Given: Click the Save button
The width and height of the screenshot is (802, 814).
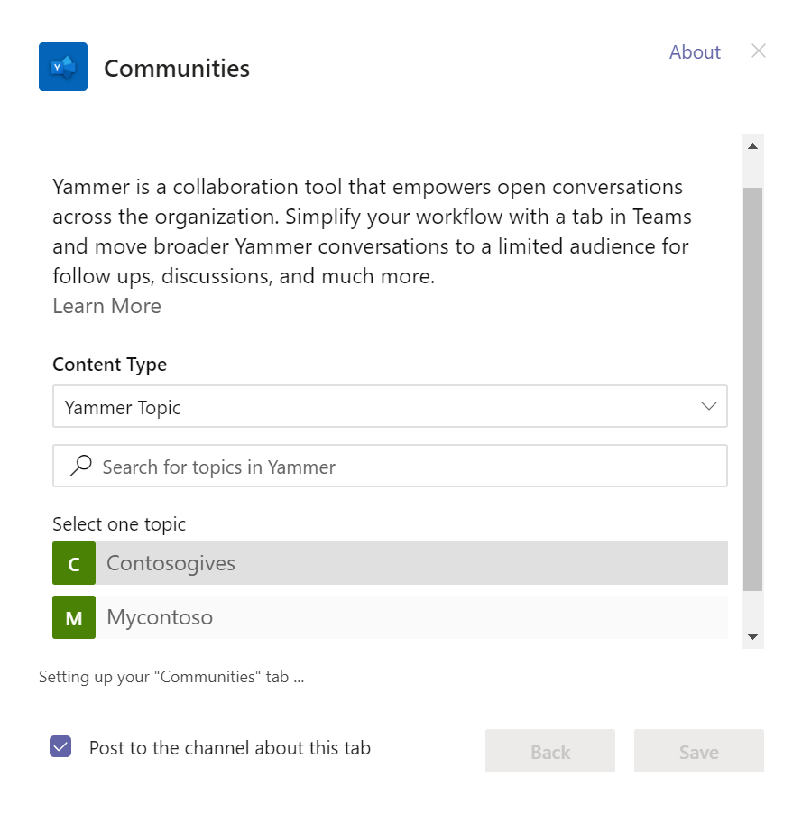Looking at the screenshot, I should point(698,750).
